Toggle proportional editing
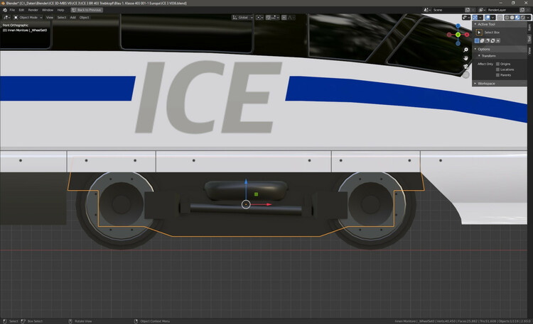Viewport: 533px width, 324px height. click(284, 17)
